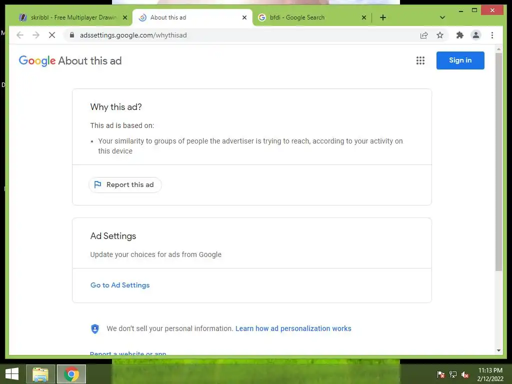This screenshot has width=512, height=384.
Task: Close the About this ad tab
Action: pos(244,17)
